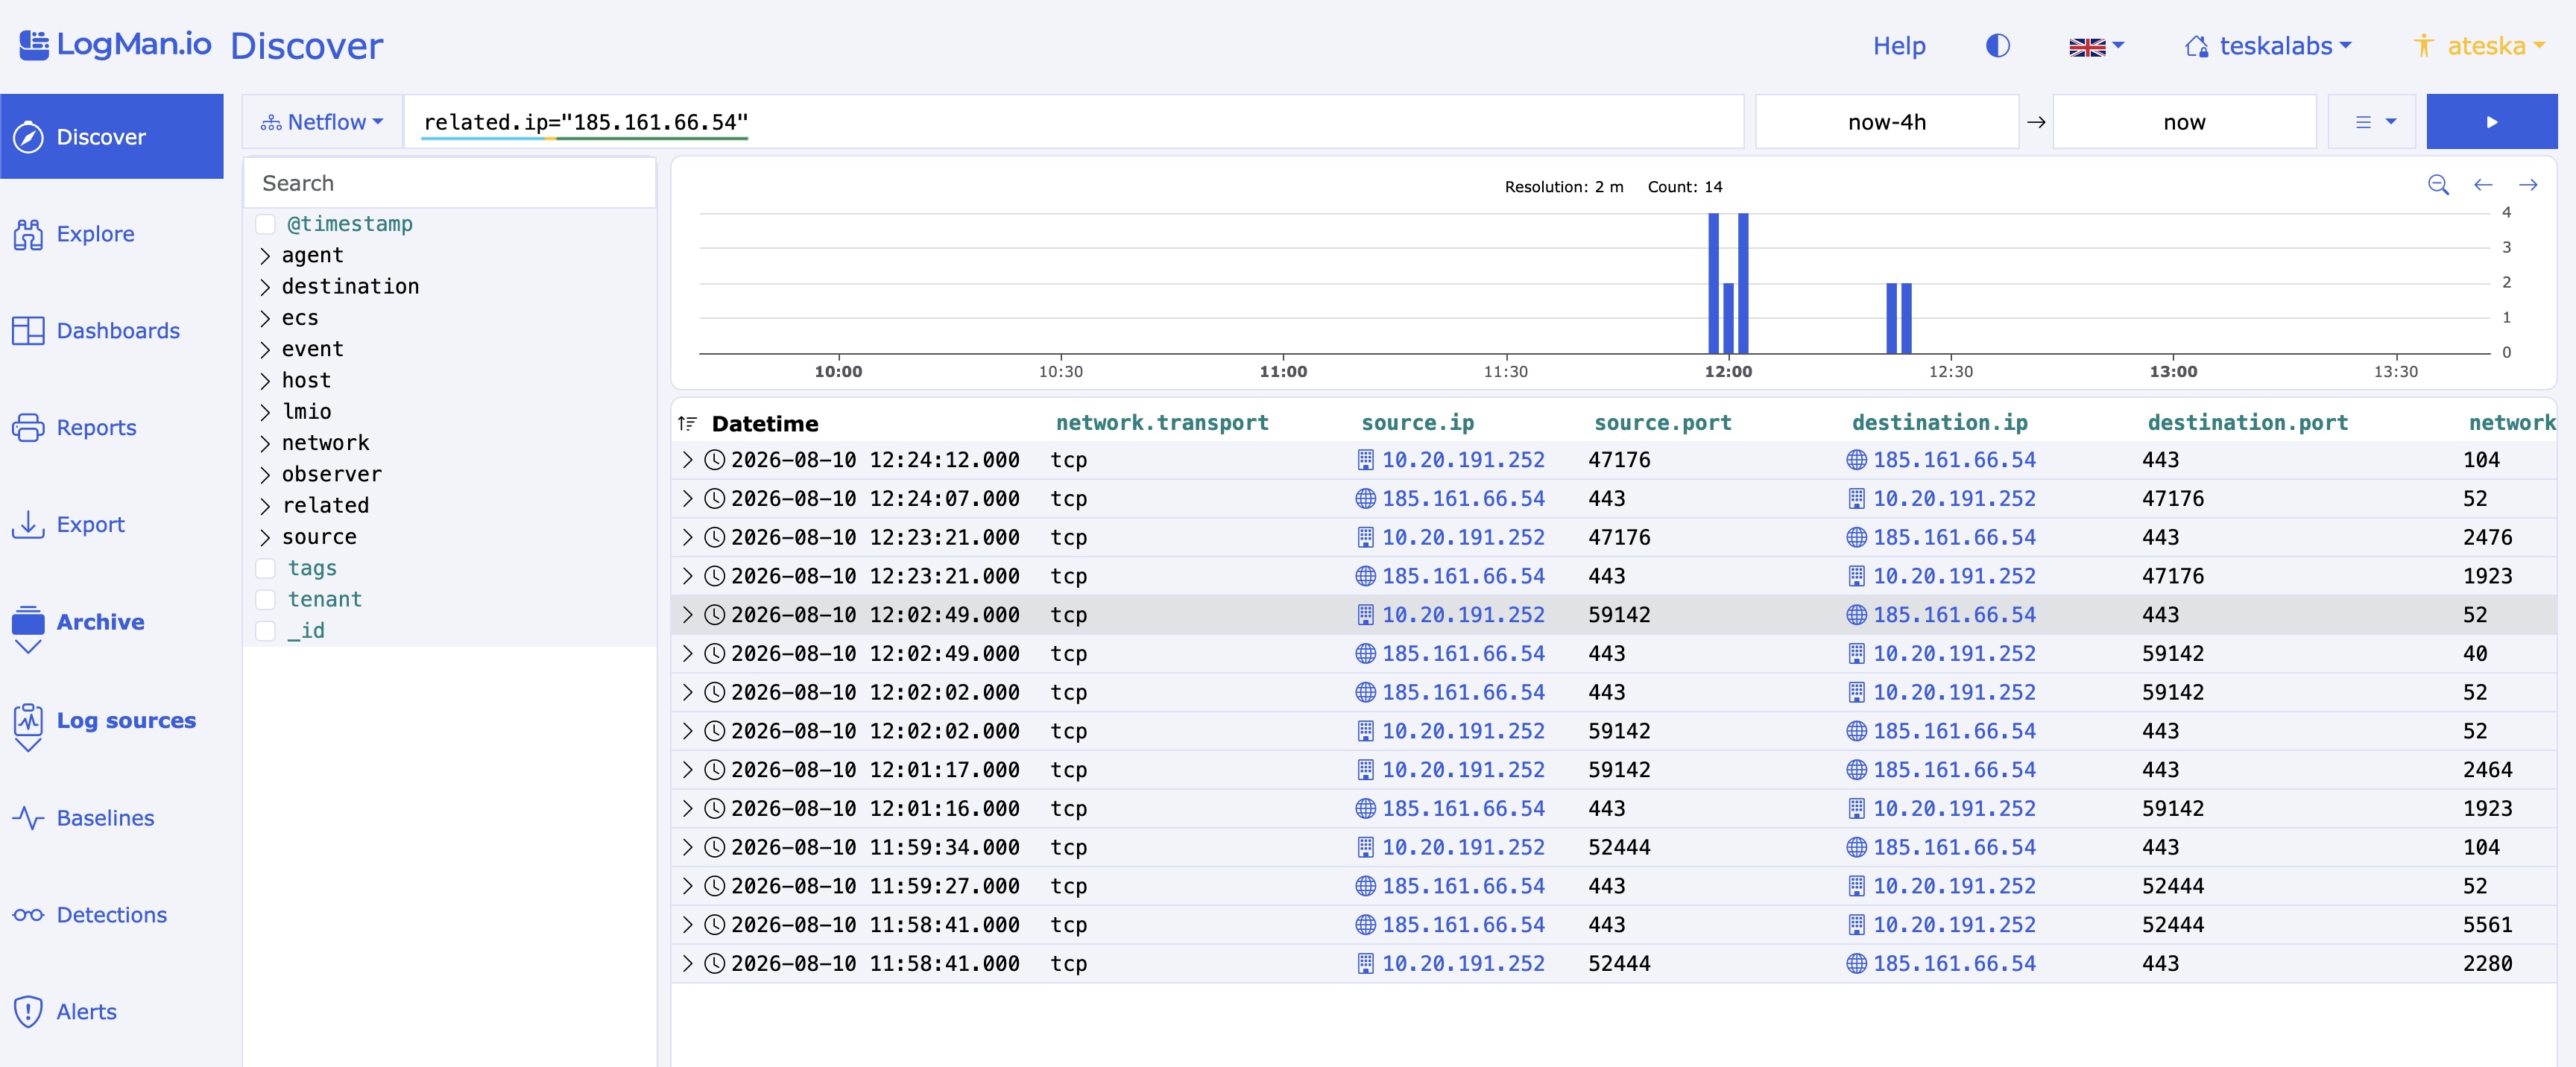Shift time range forward with right arrow
The width and height of the screenshot is (2576, 1067).
tap(2528, 185)
